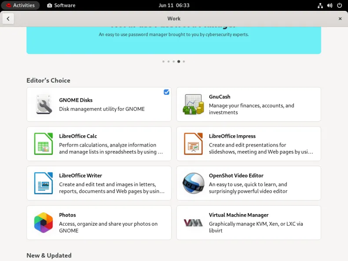Click the LibreOffice Writer tile
The image size is (348, 261).
[99, 183]
